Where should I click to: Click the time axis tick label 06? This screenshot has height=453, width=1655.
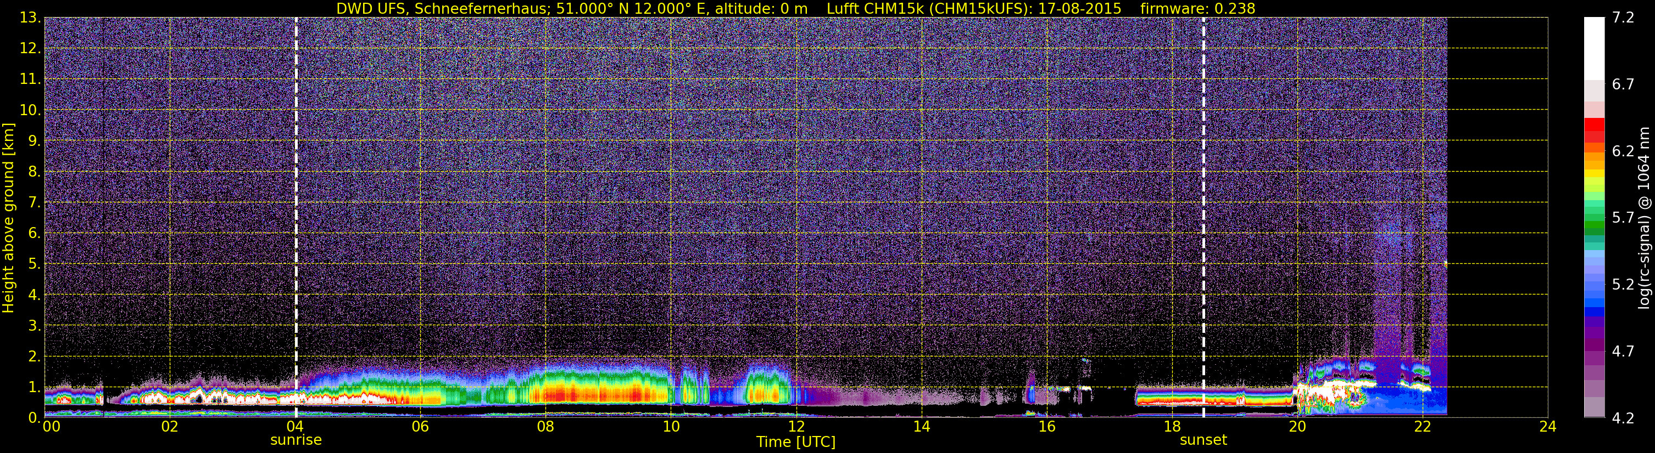point(420,427)
